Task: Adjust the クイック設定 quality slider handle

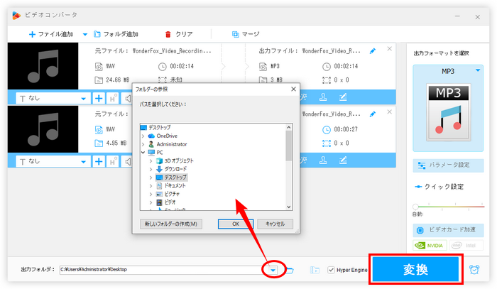Action: point(415,207)
